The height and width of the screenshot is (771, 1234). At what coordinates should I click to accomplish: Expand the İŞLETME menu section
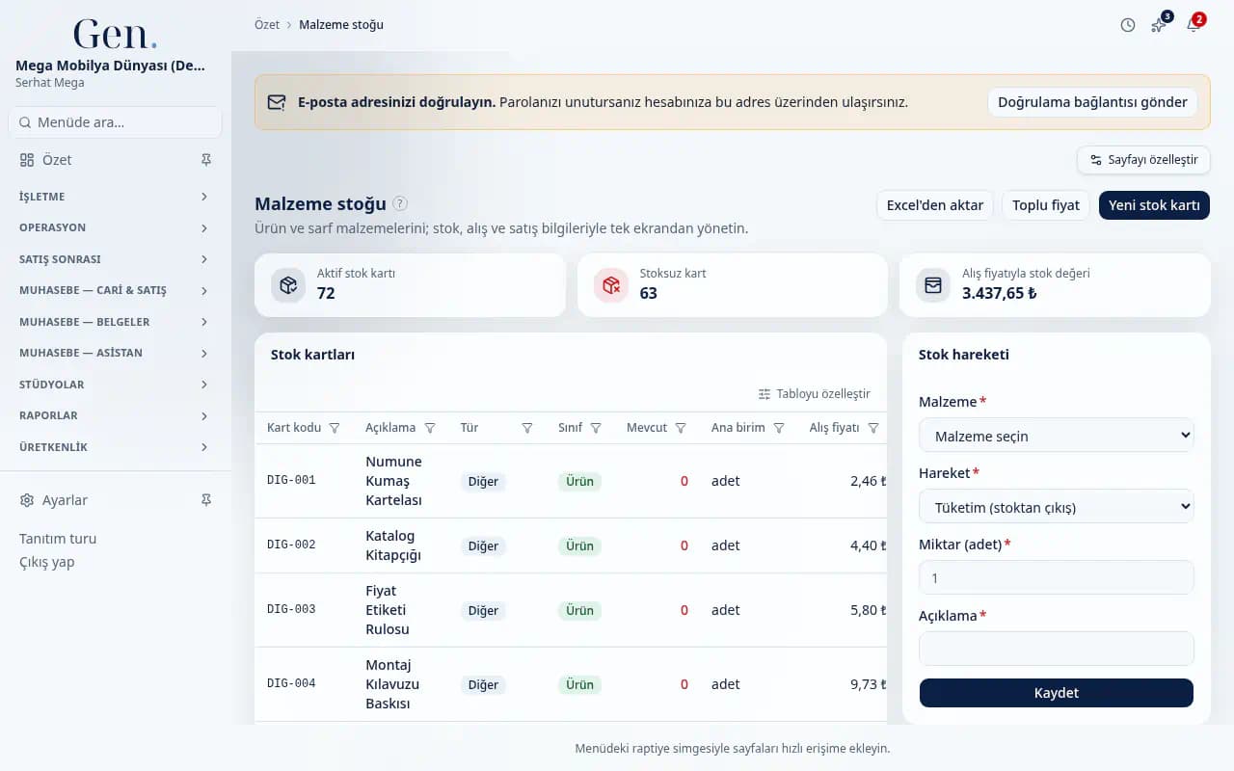tap(115, 197)
